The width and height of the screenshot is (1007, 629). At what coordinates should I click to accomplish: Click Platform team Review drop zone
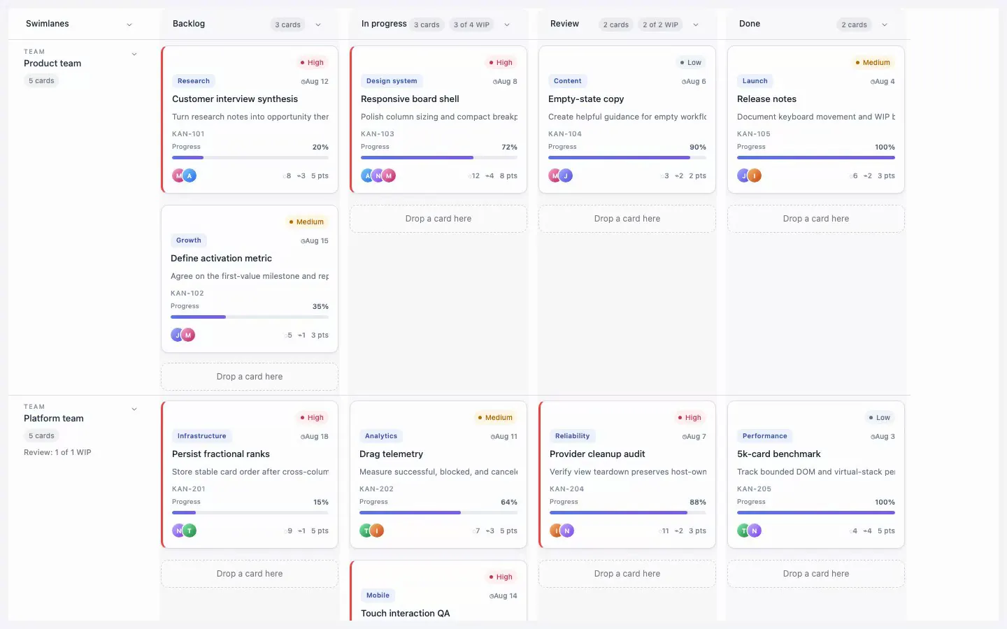[627, 574]
